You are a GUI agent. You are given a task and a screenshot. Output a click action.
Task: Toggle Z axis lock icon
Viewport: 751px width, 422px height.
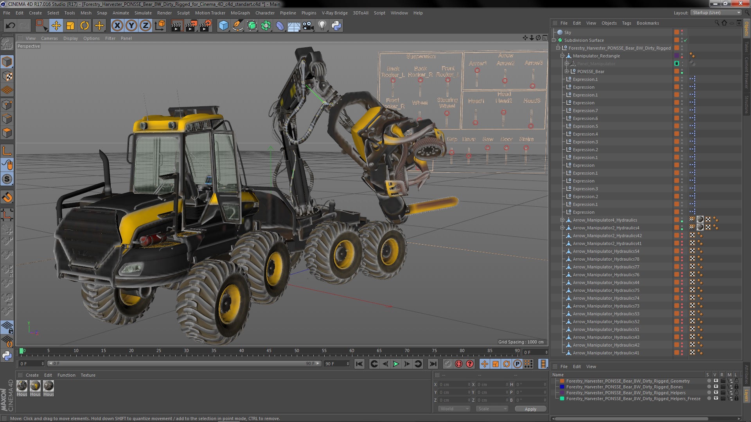coord(146,26)
